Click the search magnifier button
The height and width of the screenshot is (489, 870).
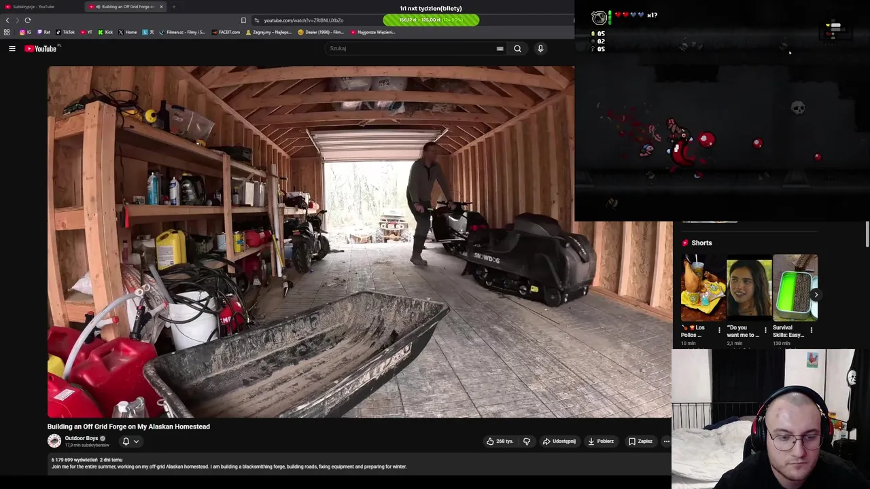pyautogui.click(x=517, y=48)
